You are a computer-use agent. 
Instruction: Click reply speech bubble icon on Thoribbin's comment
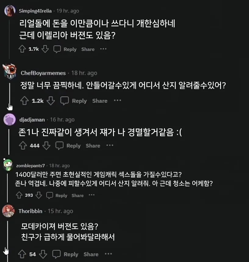56,254
